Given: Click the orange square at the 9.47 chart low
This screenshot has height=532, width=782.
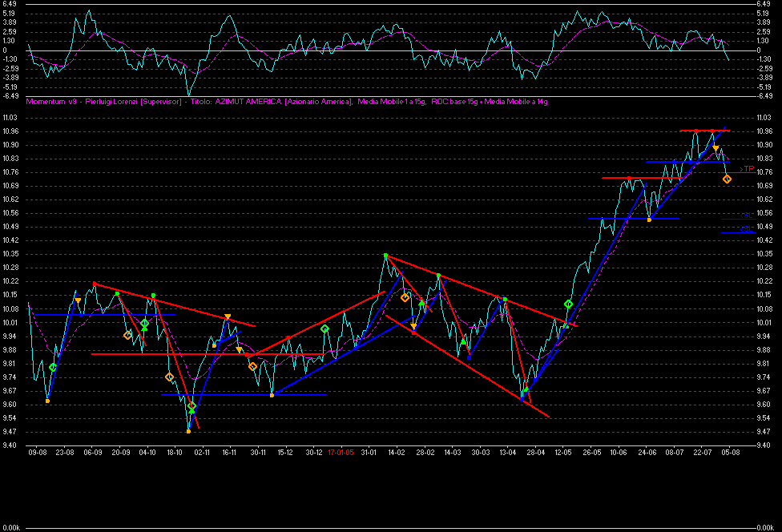Looking at the screenshot, I should [x=188, y=431].
